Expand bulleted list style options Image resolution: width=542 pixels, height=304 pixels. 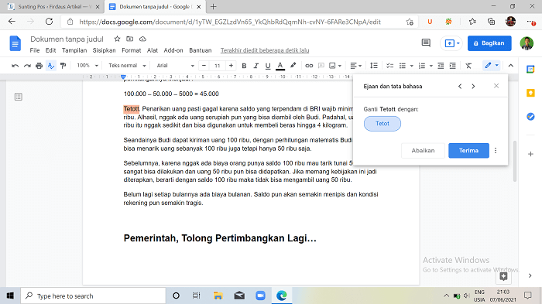click(x=411, y=66)
